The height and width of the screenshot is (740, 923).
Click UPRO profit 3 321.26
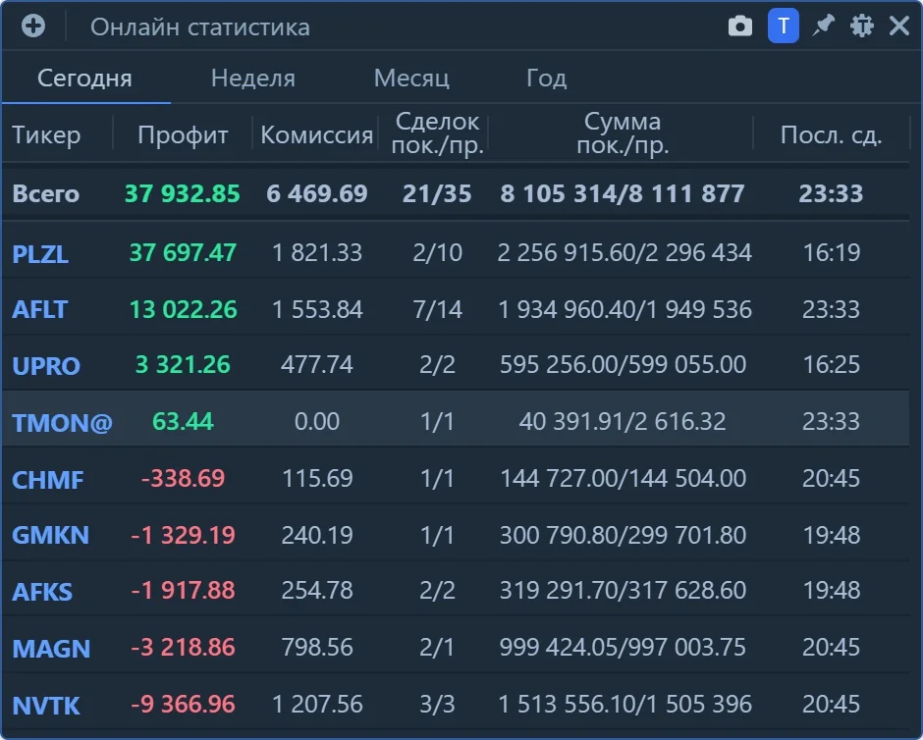[183, 365]
